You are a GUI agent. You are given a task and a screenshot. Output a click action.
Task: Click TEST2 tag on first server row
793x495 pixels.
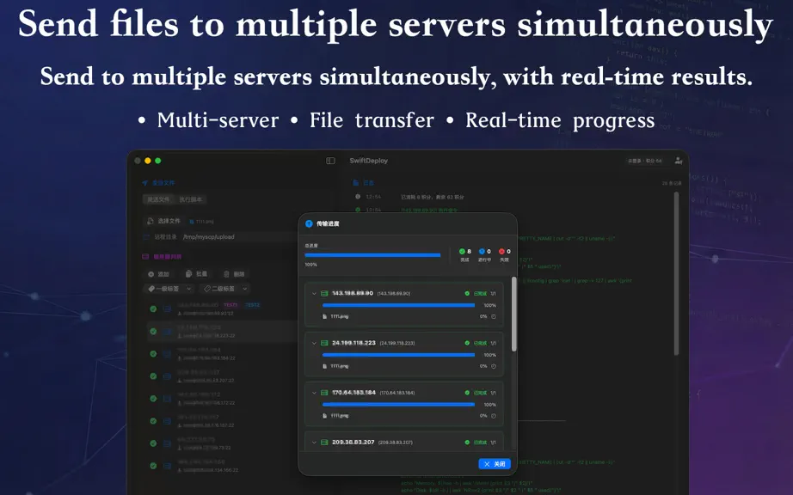pyautogui.click(x=252, y=305)
